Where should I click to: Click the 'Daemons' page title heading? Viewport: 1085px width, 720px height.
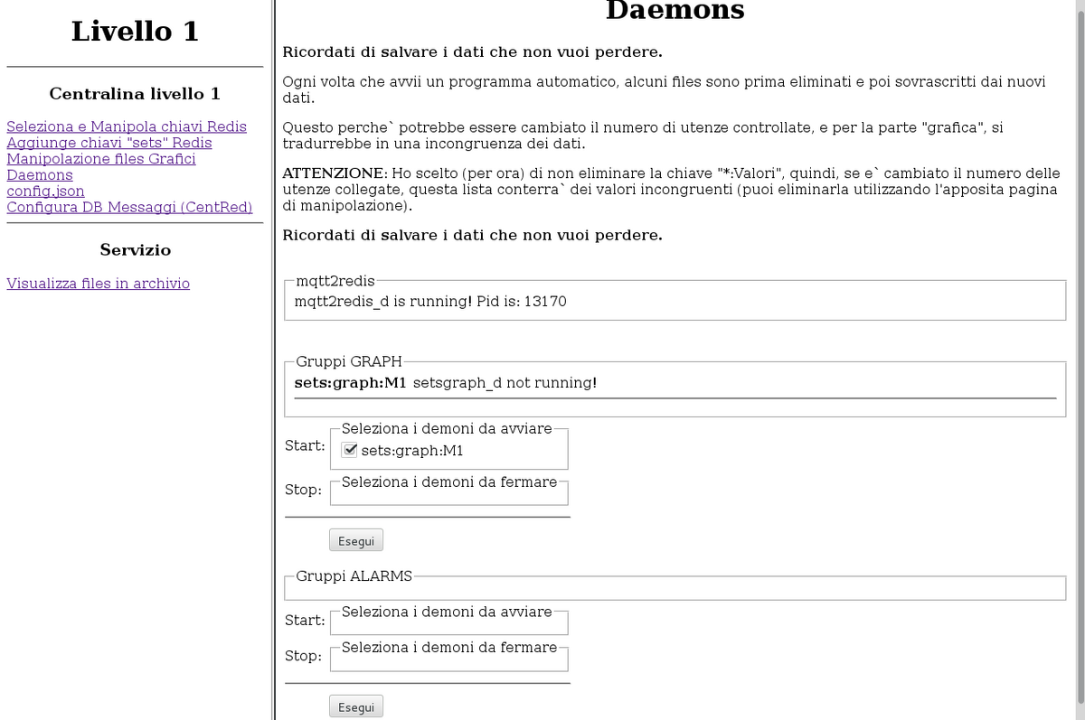pos(675,11)
